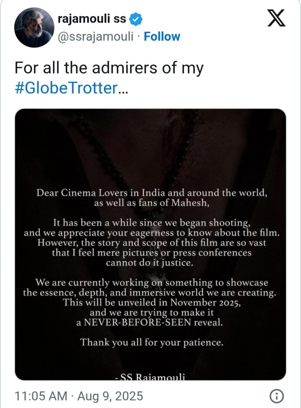
Task: Click the tweet text 'For all the admirers'
Action: click(108, 68)
